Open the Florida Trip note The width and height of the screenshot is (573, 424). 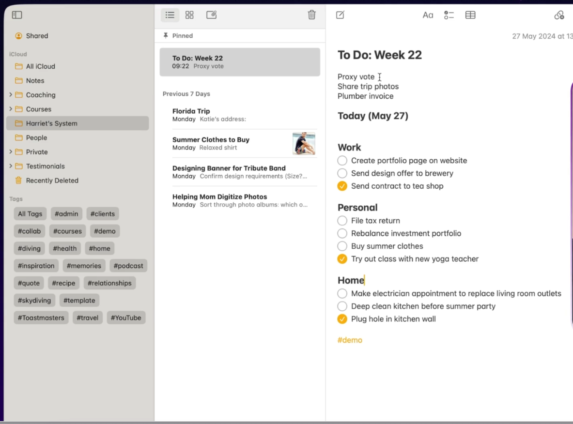240,115
